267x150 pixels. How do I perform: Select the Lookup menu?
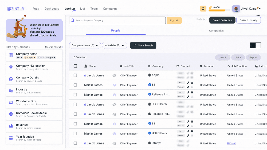pos(70,9)
